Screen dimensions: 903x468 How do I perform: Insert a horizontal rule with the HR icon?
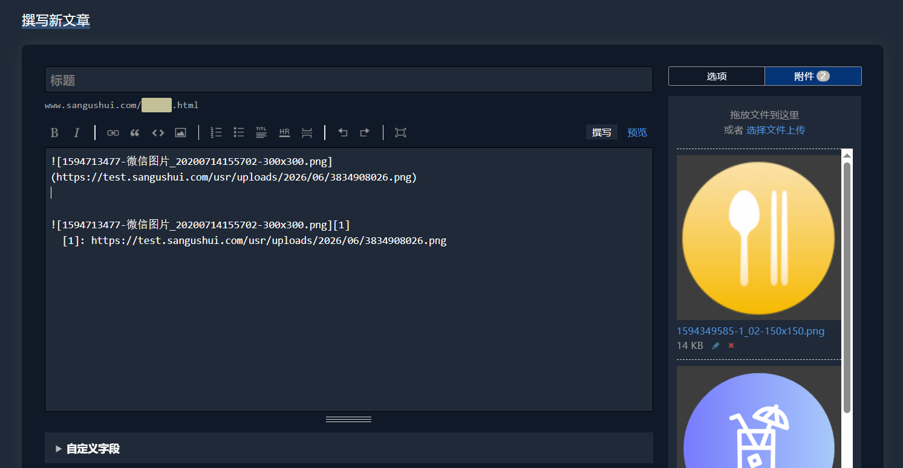284,133
